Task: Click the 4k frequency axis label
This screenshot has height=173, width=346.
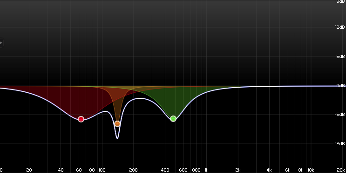Action: (269, 170)
